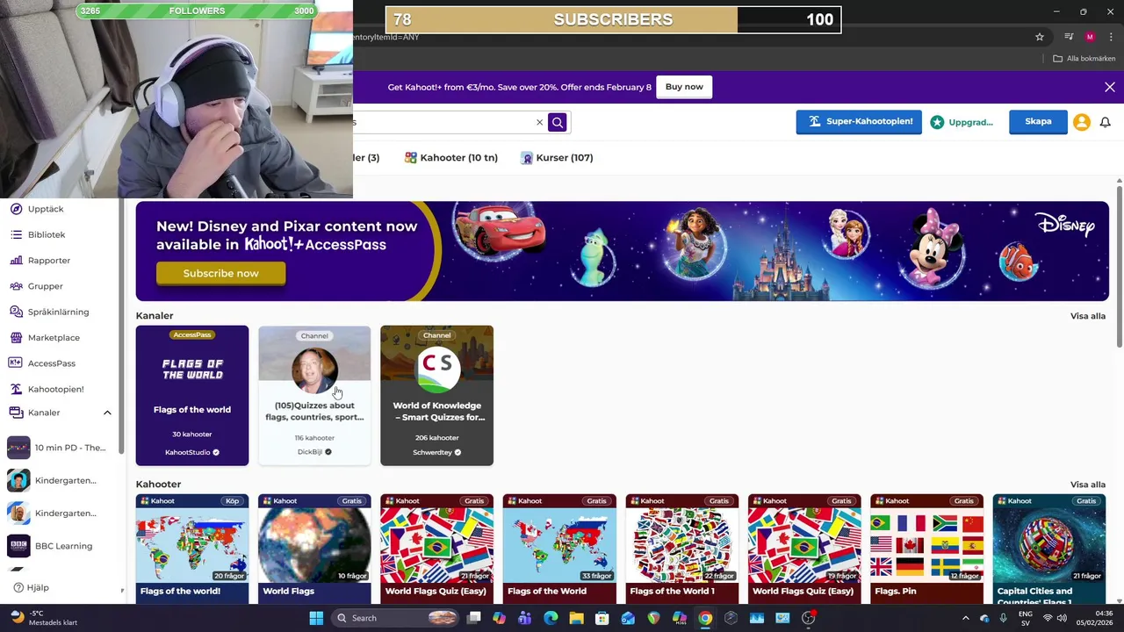
Task: Open the orange profile avatar menu
Action: point(1082,122)
